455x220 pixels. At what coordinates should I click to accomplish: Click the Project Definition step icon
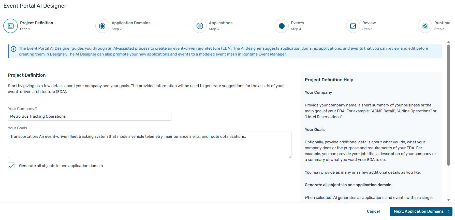coord(11,26)
